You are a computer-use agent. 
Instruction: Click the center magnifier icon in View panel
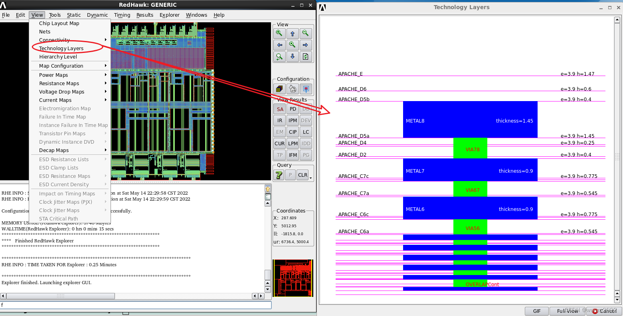coord(293,45)
